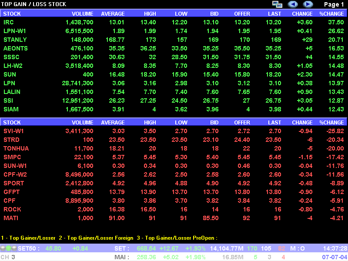Select the SUN stock symbol in gainers

(10, 74)
